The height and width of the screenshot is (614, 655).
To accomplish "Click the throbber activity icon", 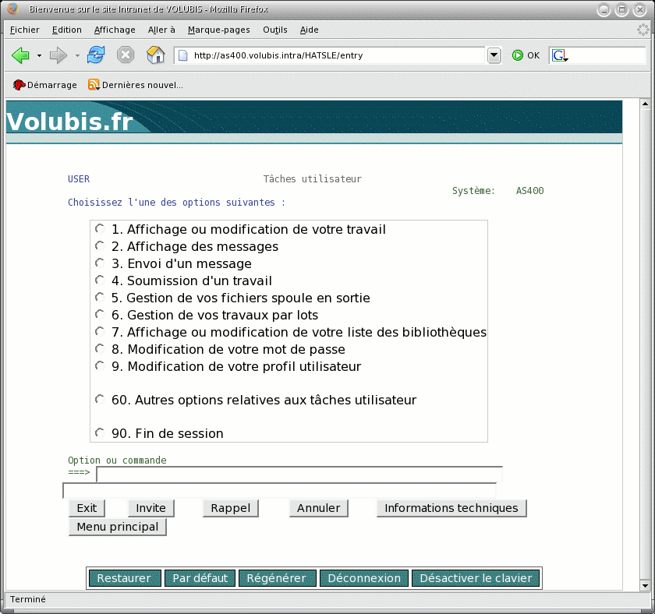I will pyautogui.click(x=643, y=30).
